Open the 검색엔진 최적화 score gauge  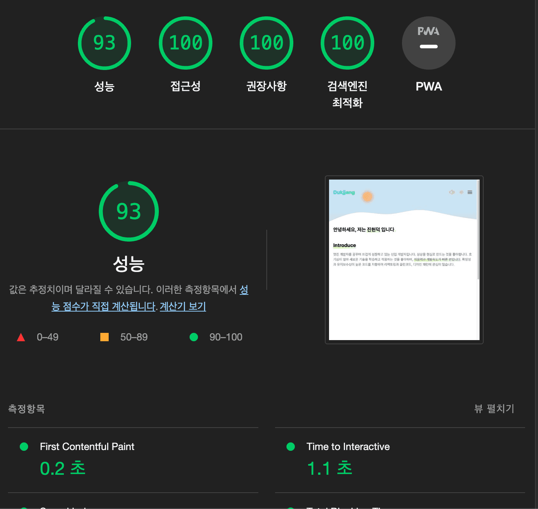tap(347, 43)
